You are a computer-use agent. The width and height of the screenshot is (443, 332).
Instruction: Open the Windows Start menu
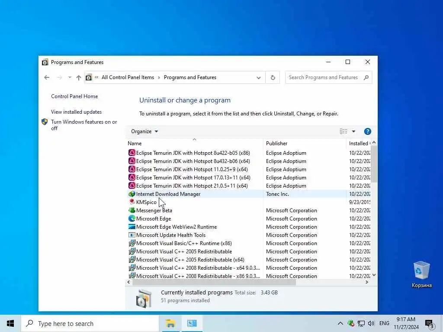pos(10,323)
